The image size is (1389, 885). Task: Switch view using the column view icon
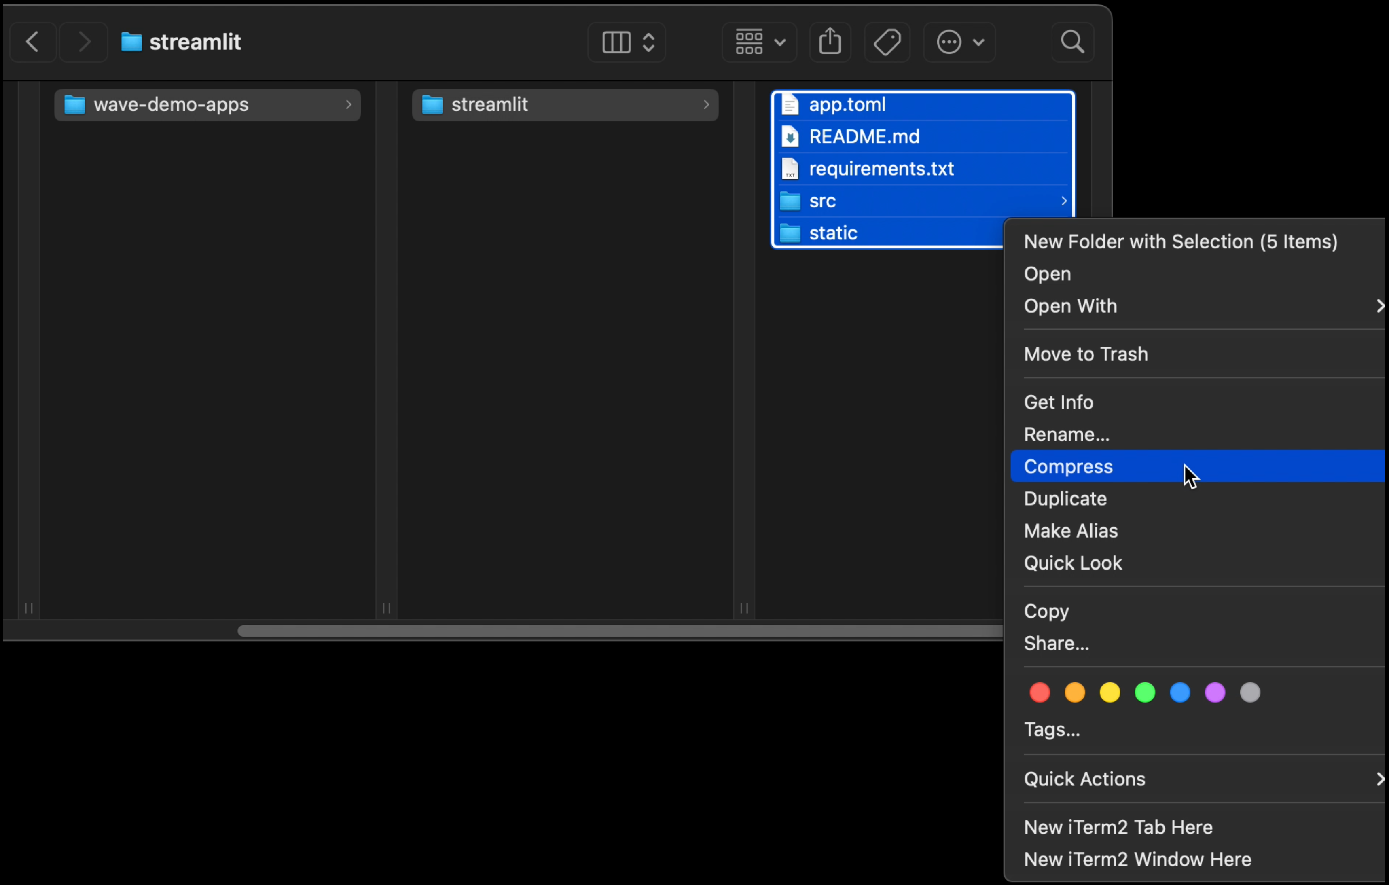[616, 42]
